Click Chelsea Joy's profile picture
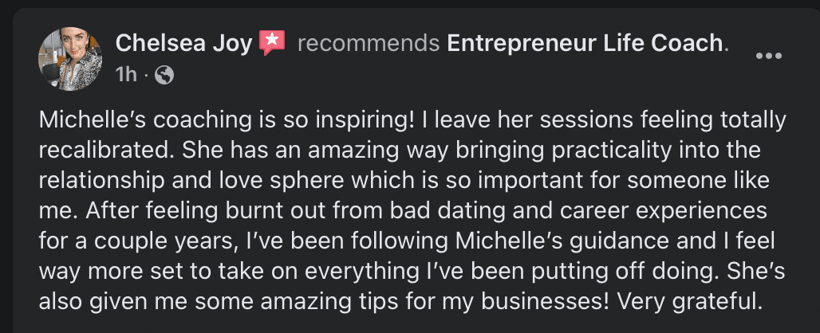The image size is (820, 333). 70,59
